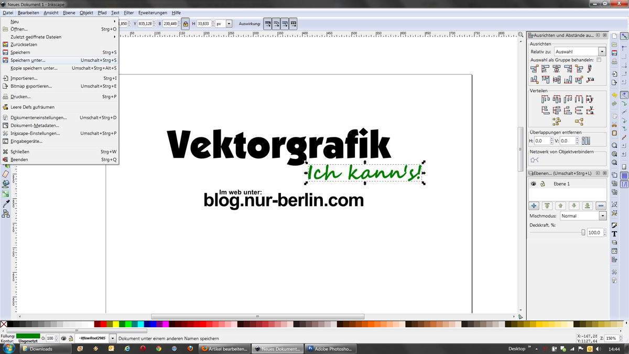The height and width of the screenshot is (354, 629).
Task: Click the raise layer one step button
Action: [x=561, y=206]
